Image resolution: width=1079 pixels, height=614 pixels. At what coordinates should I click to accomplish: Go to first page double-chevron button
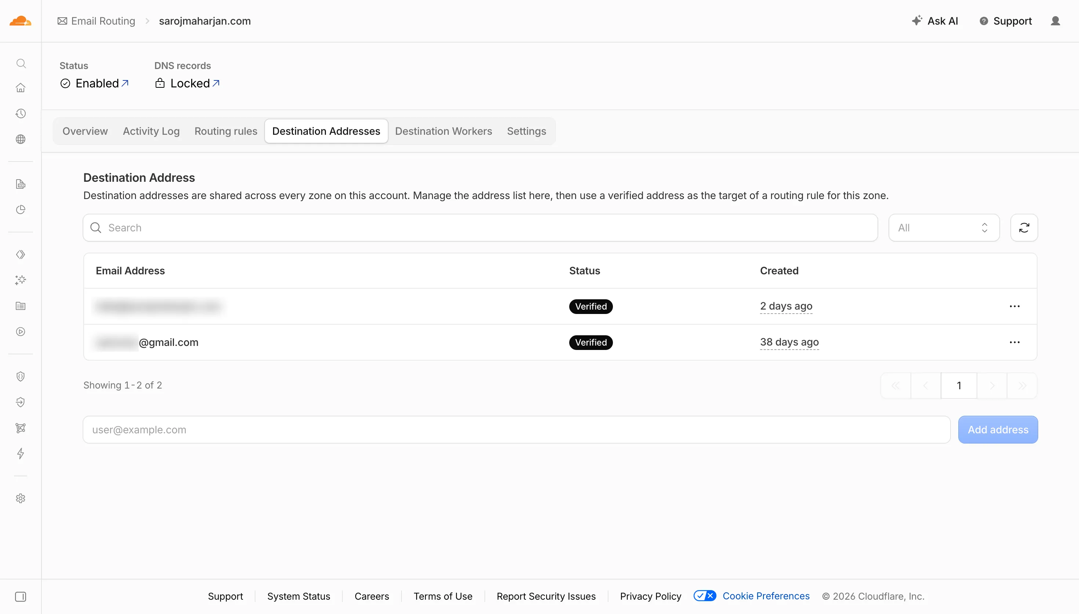coord(896,386)
